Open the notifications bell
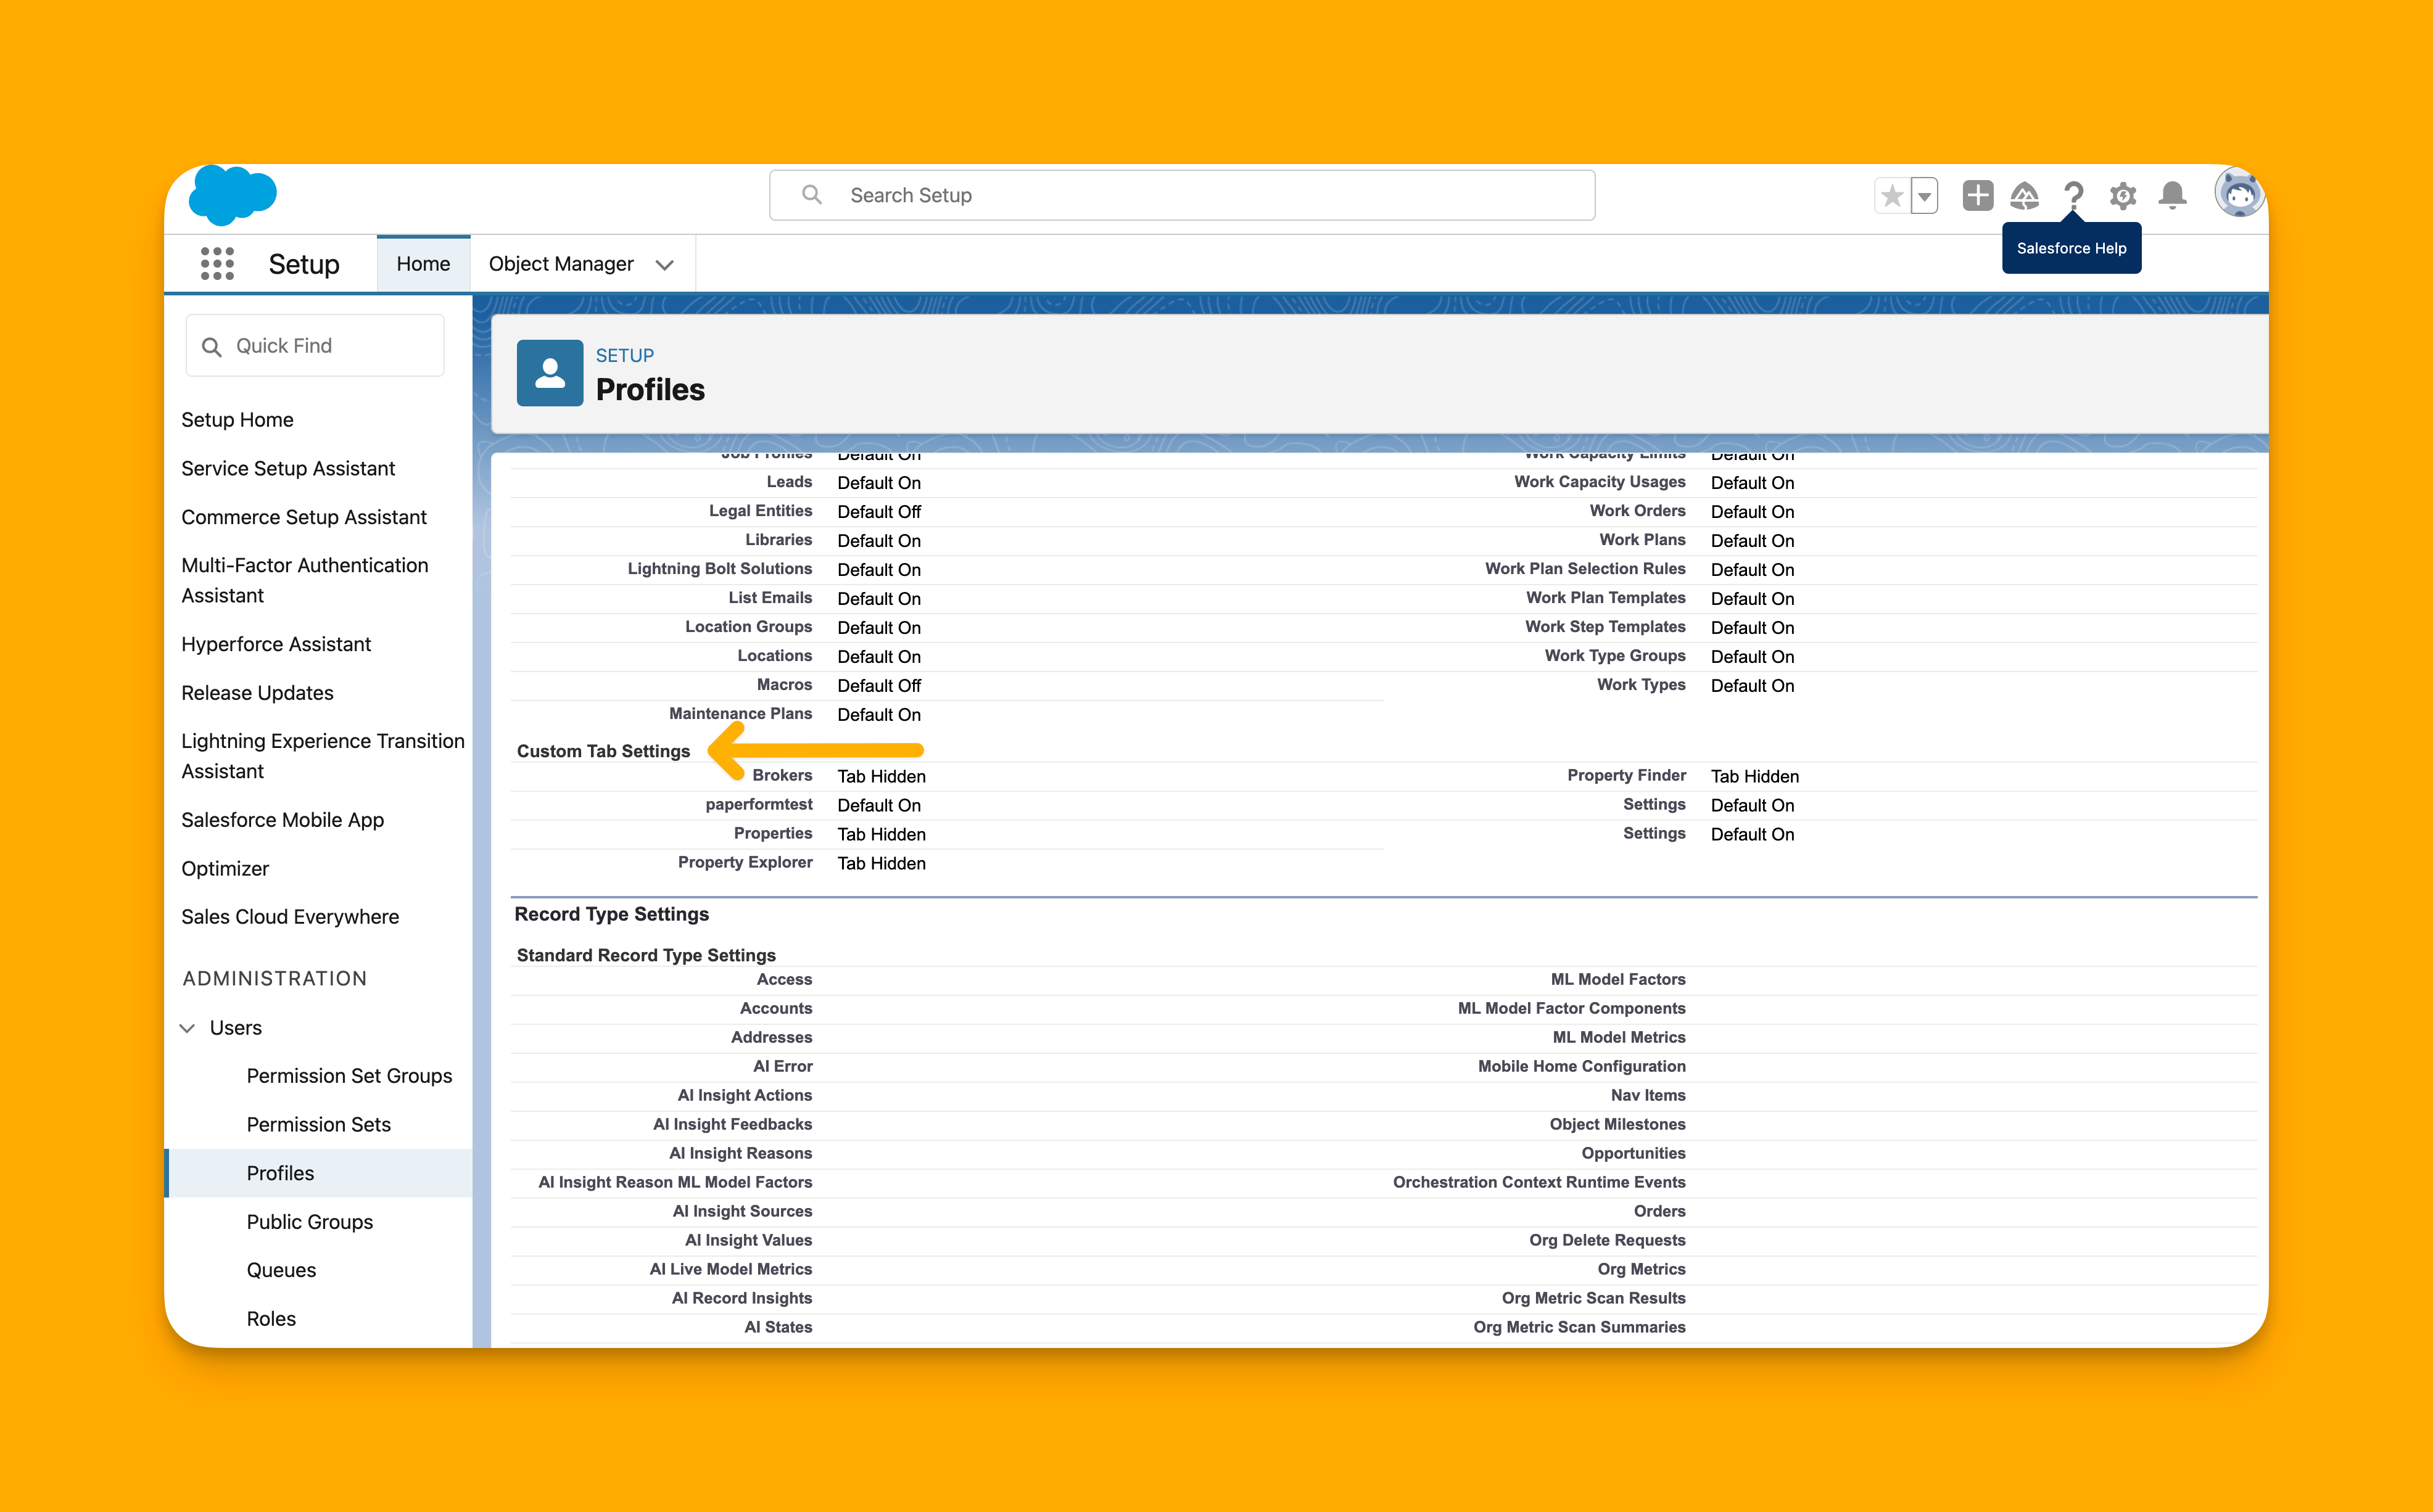The height and width of the screenshot is (1512, 2433). point(2172,195)
